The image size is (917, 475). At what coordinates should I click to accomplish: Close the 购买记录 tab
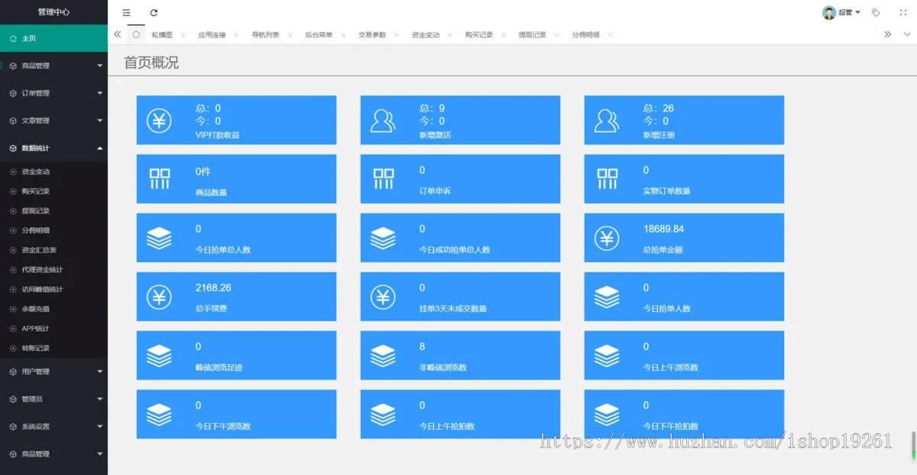tap(504, 35)
